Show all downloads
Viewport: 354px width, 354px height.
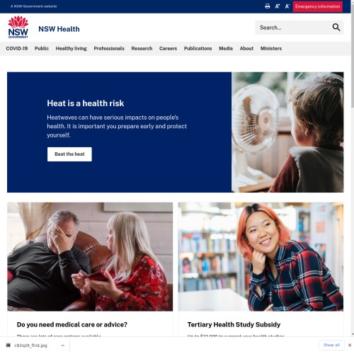[331, 345]
